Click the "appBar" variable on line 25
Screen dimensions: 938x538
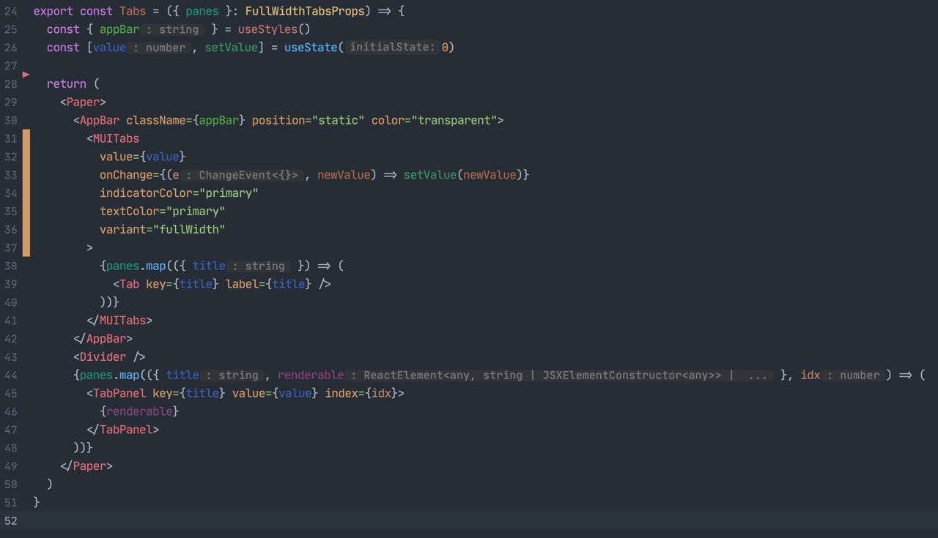pos(119,29)
